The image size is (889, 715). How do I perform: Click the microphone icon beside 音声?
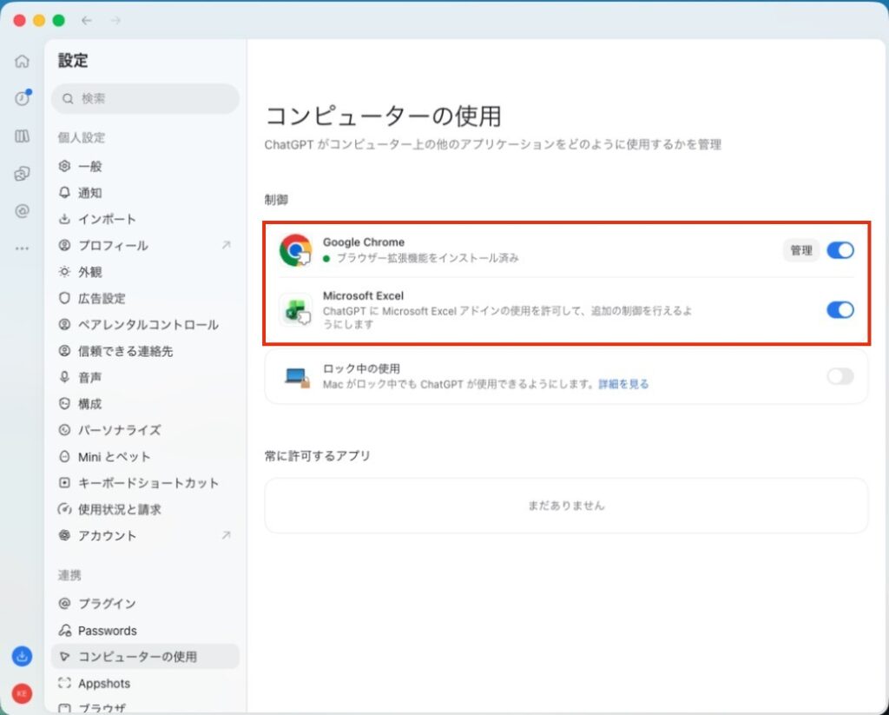tap(64, 377)
